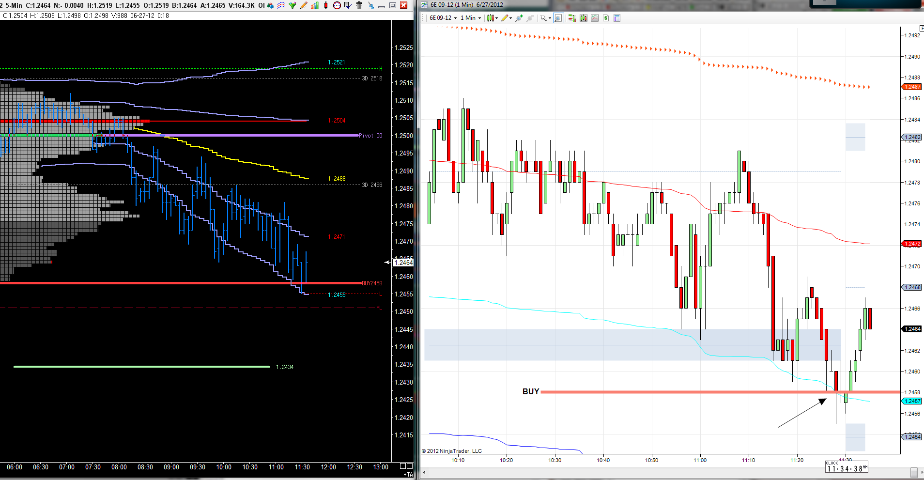Click right scroll arrow of NinjaTrader scrollbar
The image size is (924, 480).
point(921,472)
